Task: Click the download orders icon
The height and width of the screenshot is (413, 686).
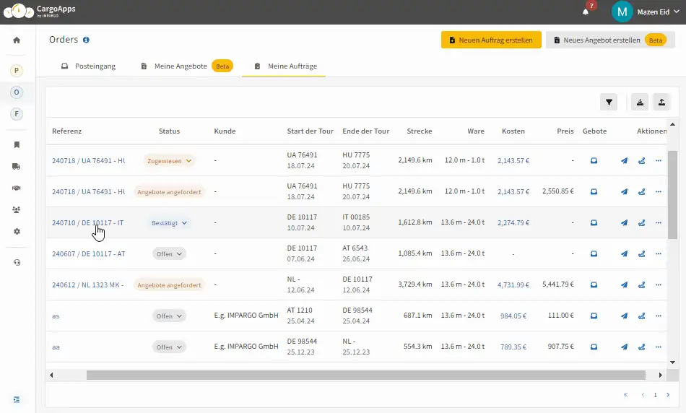Action: (640, 103)
